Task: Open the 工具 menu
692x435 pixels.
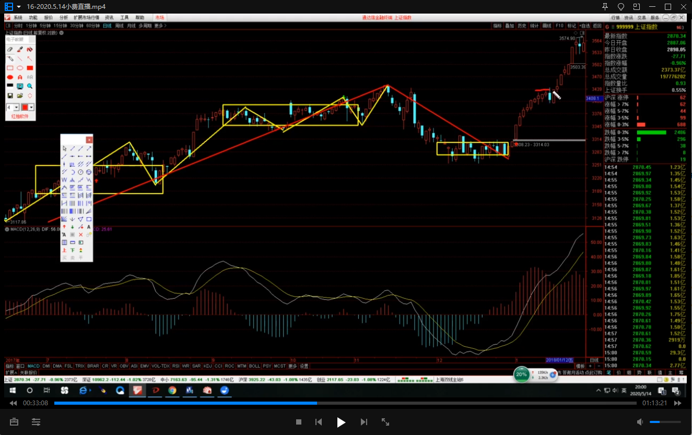Action: click(x=124, y=18)
